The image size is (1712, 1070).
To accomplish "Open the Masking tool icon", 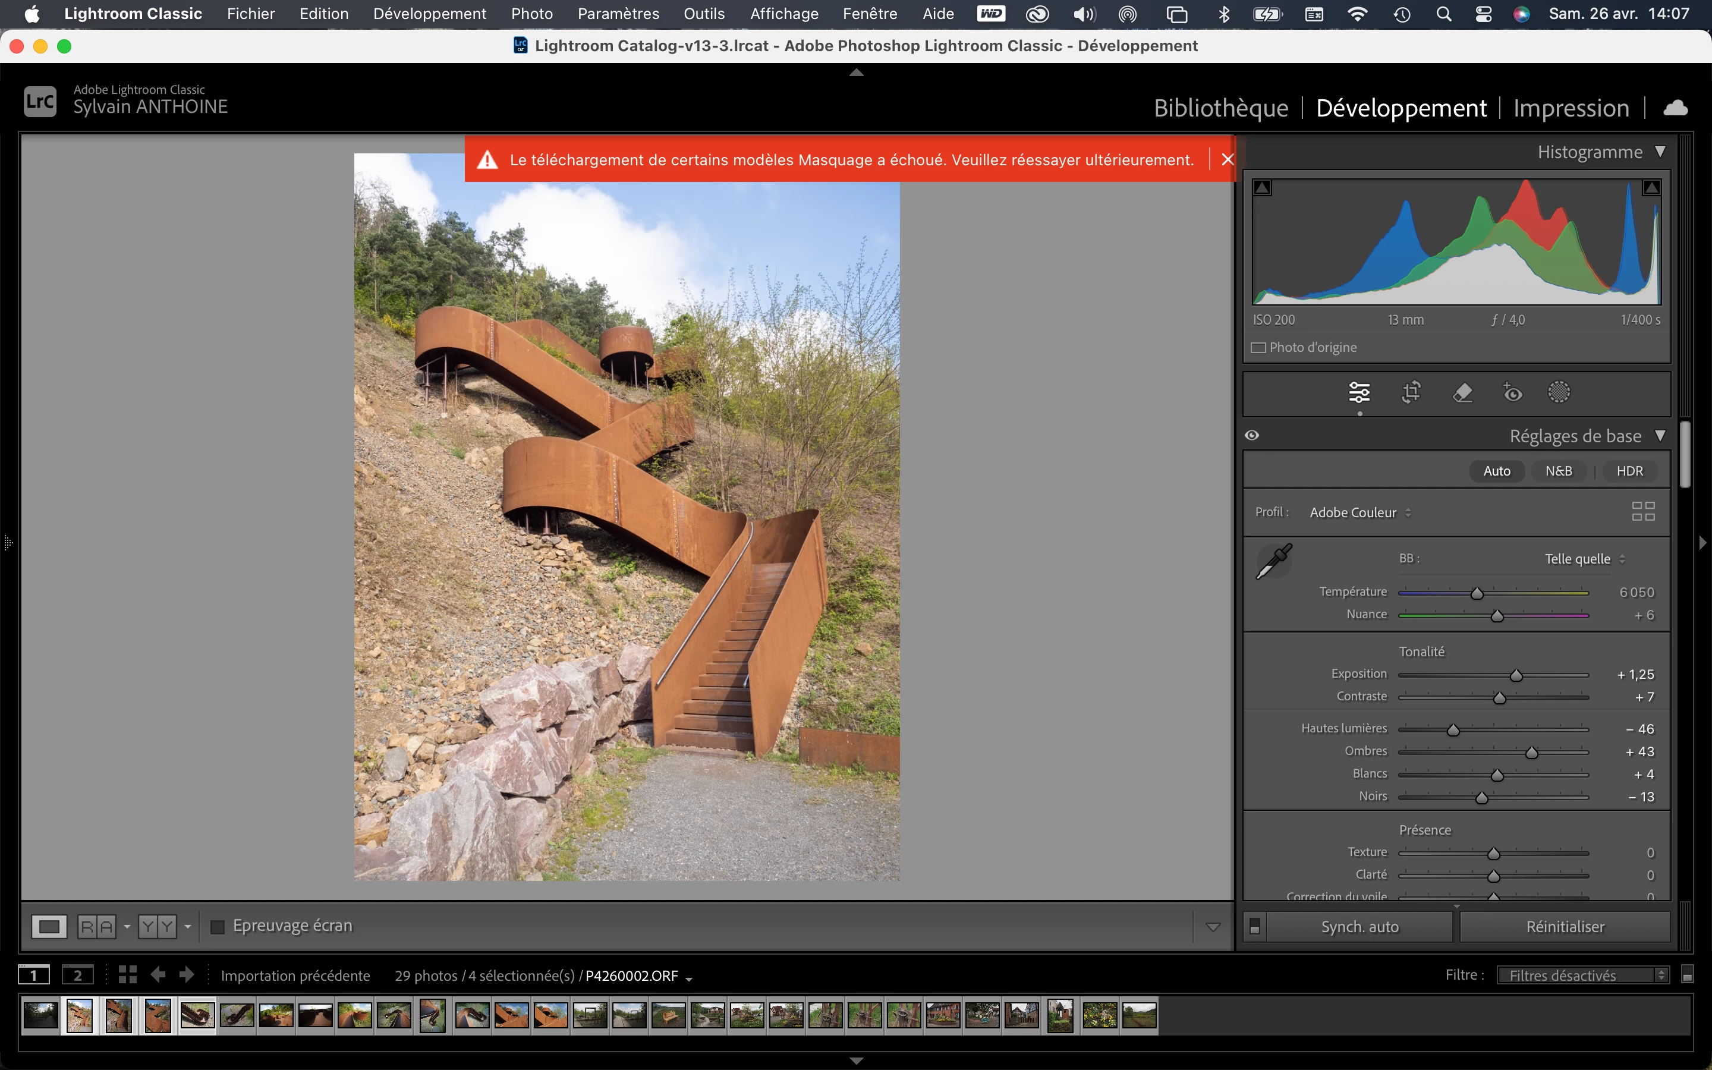I will click(x=1559, y=392).
